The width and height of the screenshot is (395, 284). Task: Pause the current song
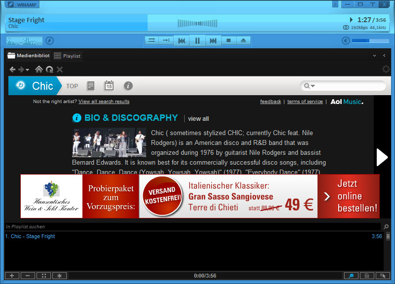(197, 41)
